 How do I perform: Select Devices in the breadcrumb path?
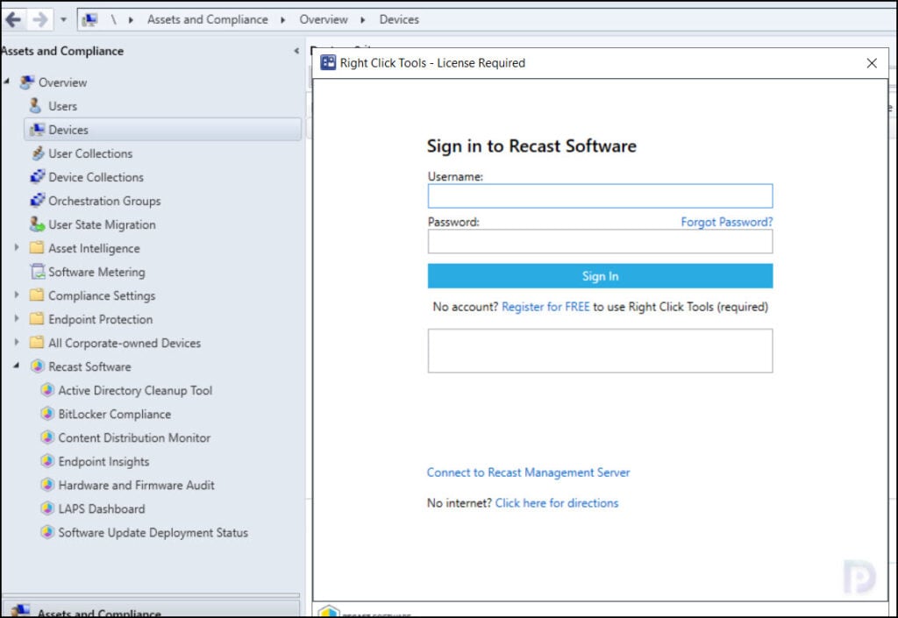(399, 19)
